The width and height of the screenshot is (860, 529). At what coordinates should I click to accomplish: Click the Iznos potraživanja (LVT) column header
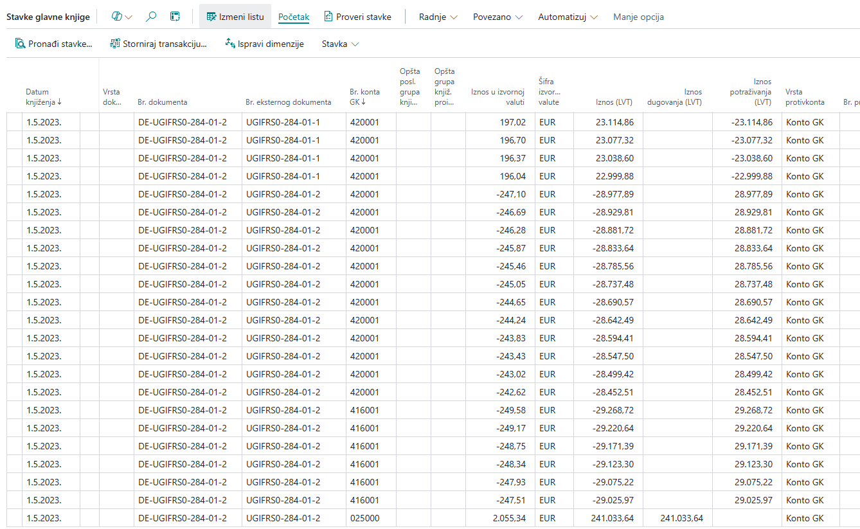pos(751,92)
